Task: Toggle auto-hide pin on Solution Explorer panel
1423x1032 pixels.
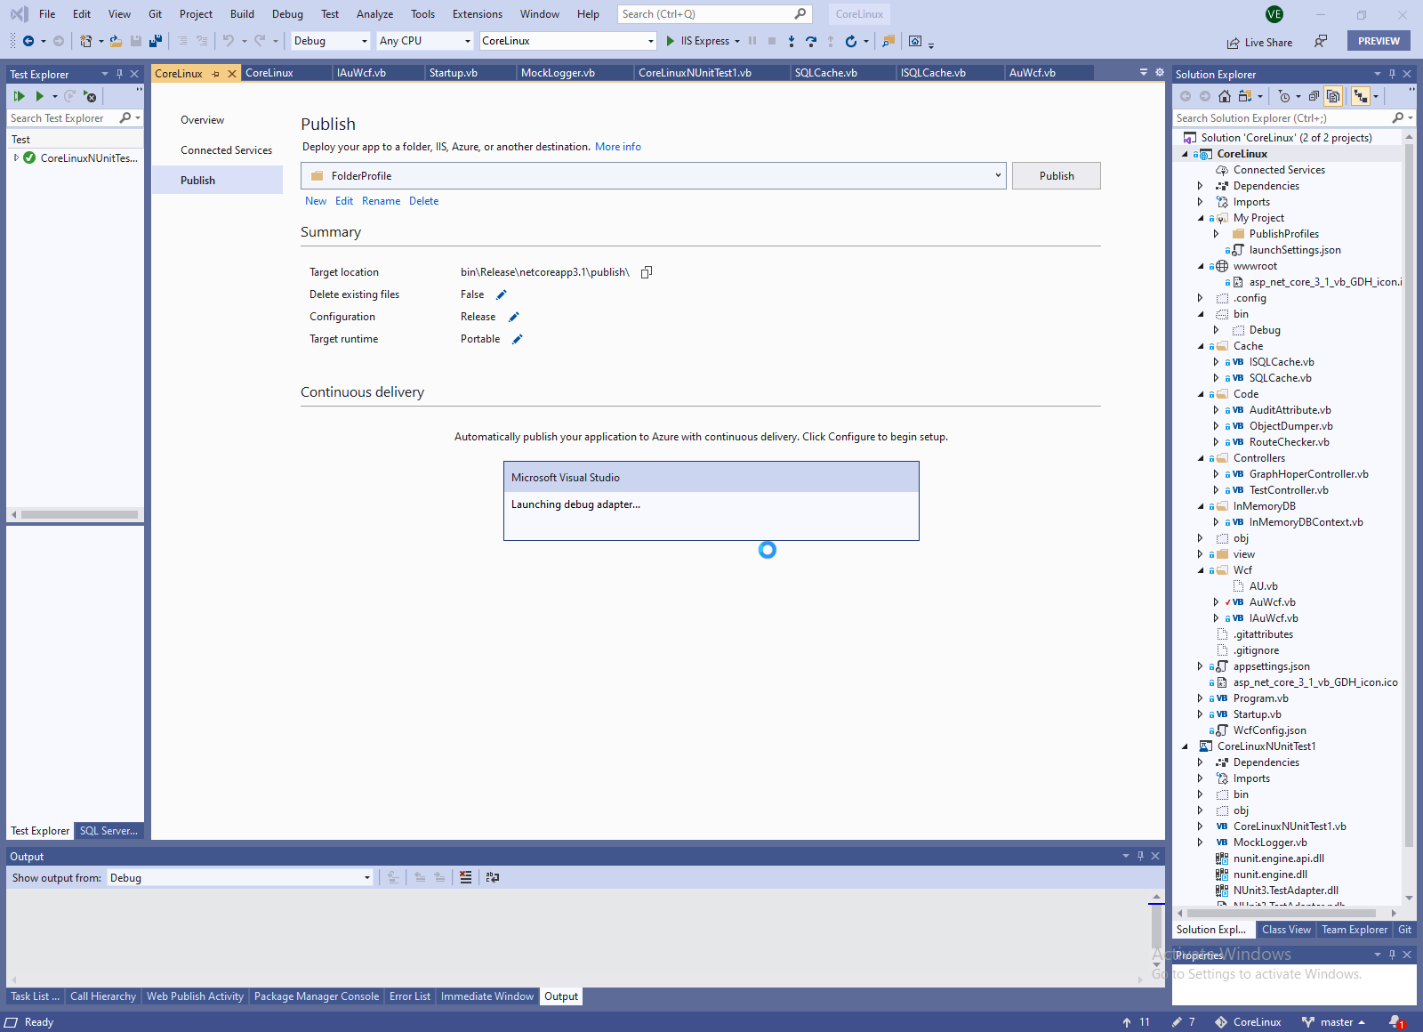Action: tap(1392, 74)
